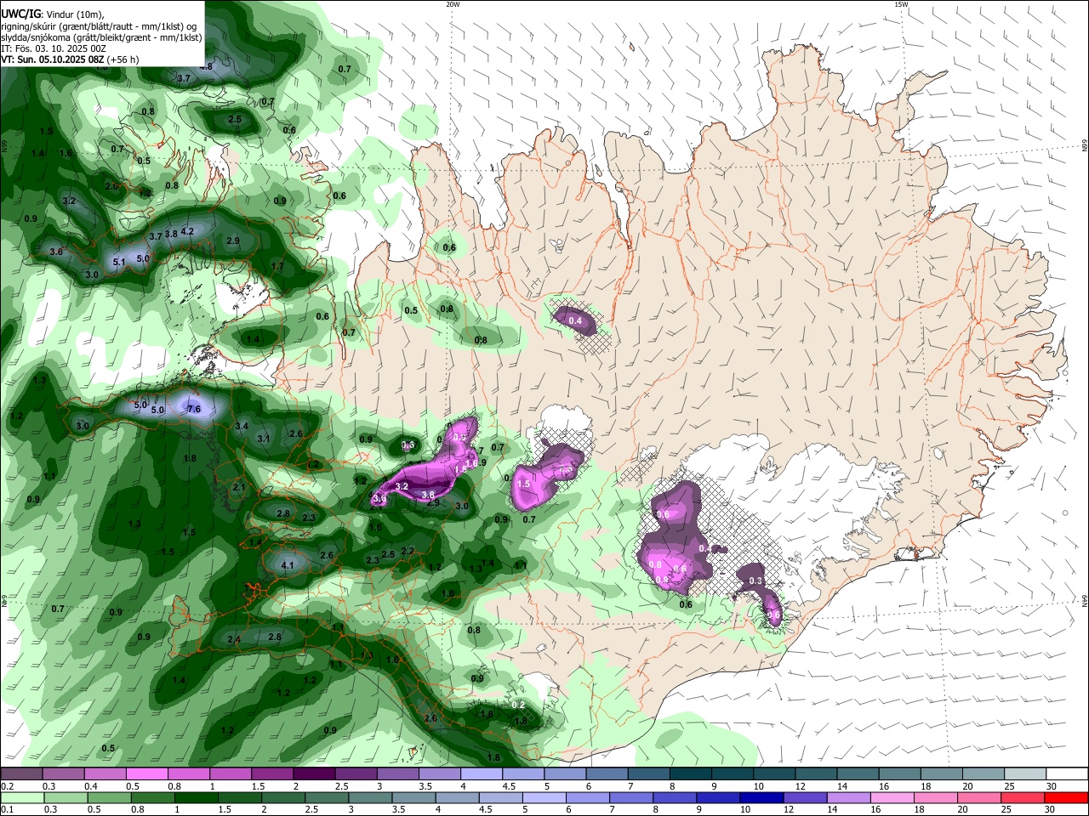This screenshot has width=1089, height=816.
Task: Click the 4.8 value near the map top
Action: 206,66
